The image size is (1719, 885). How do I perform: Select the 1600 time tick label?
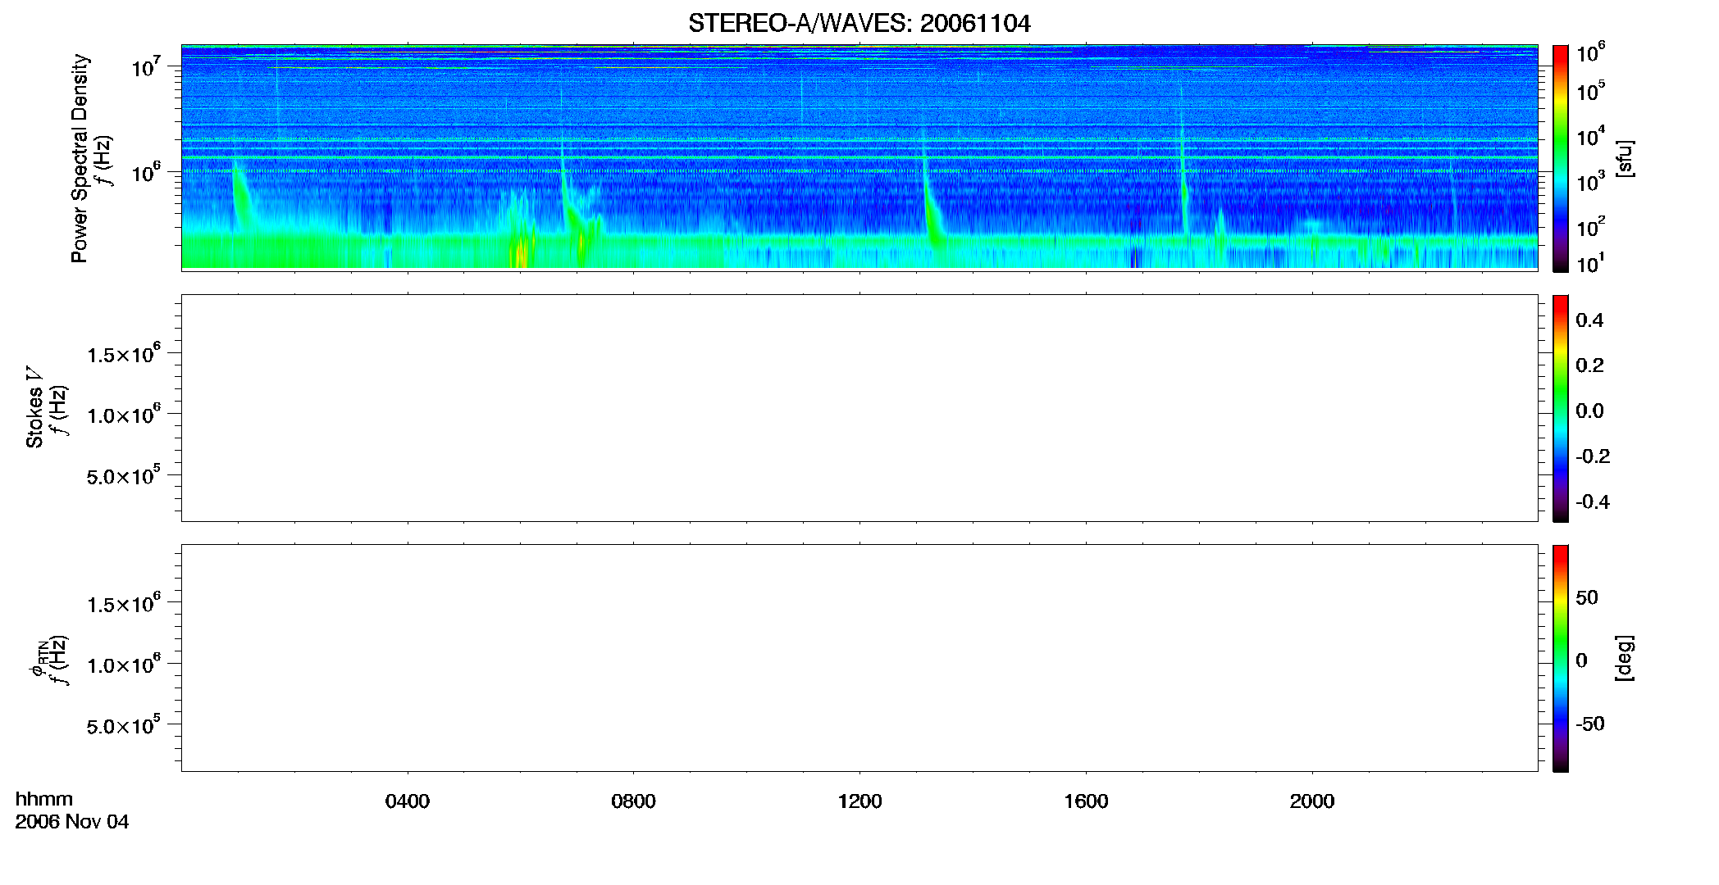coord(1086,801)
